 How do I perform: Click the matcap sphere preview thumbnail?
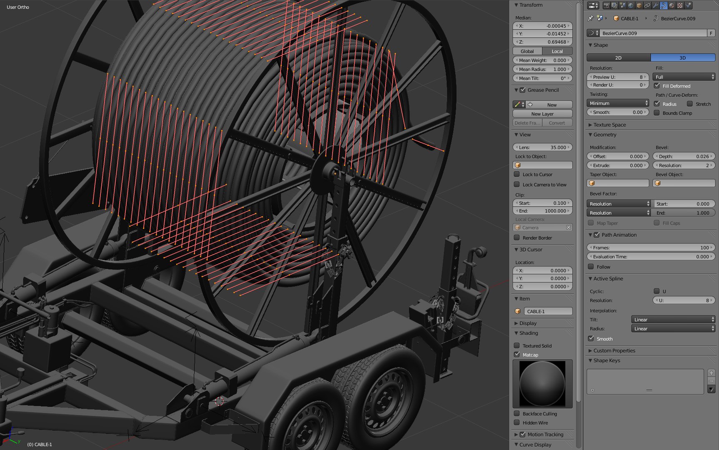click(542, 384)
